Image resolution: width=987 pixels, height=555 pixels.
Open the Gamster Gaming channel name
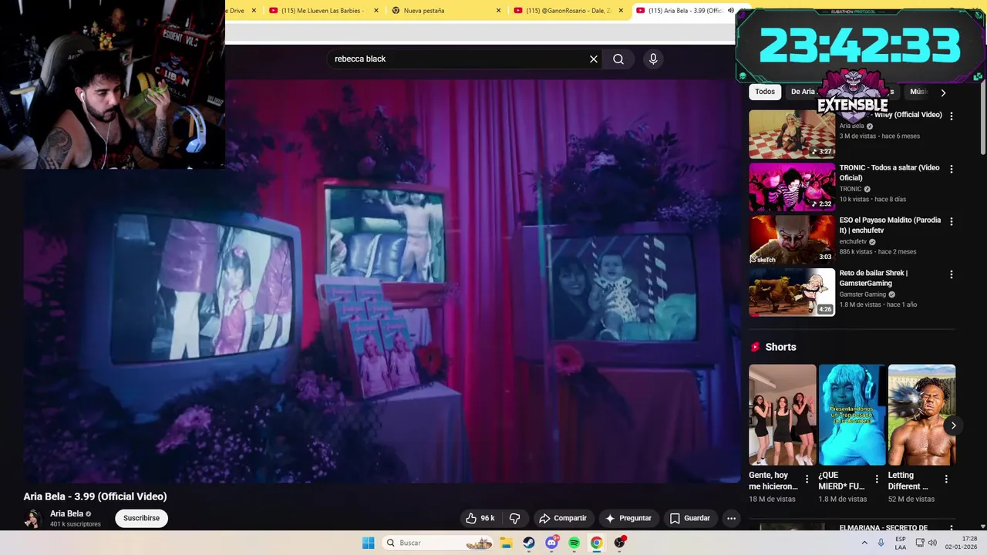pos(863,294)
